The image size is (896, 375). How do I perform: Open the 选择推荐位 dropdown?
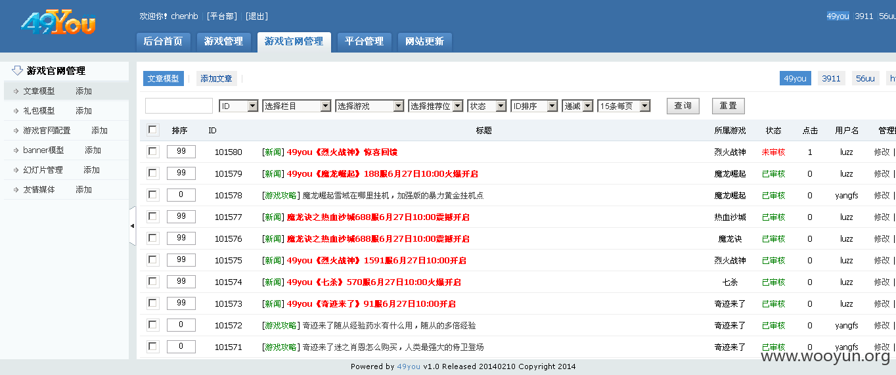tap(436, 106)
